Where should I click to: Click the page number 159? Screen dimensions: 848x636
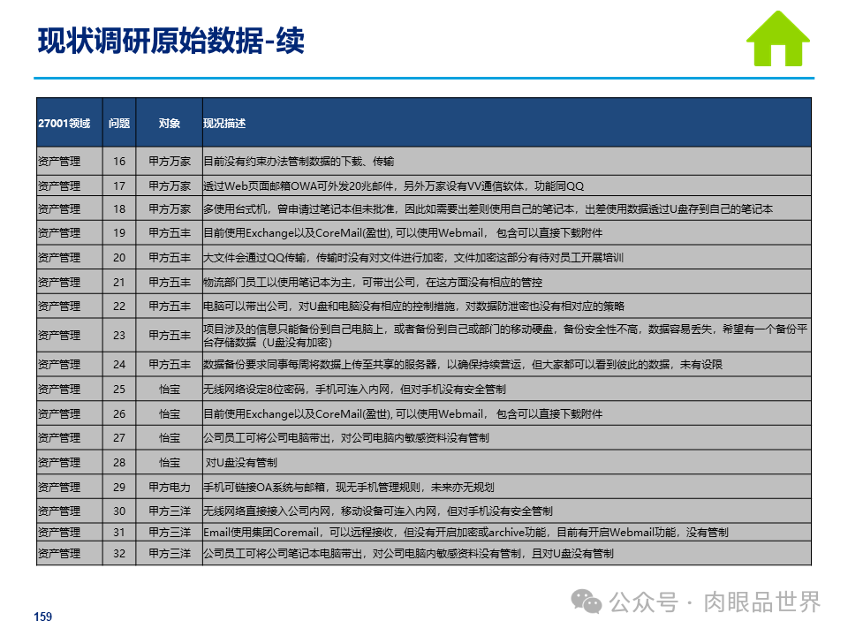[42, 617]
